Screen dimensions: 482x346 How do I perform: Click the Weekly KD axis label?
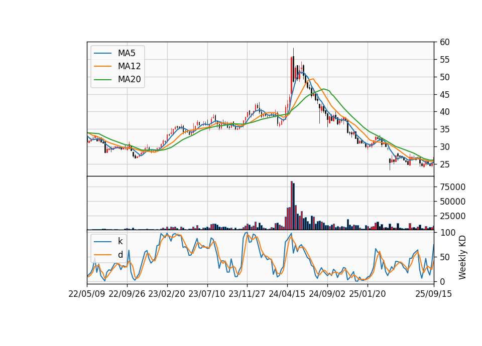(x=462, y=258)
